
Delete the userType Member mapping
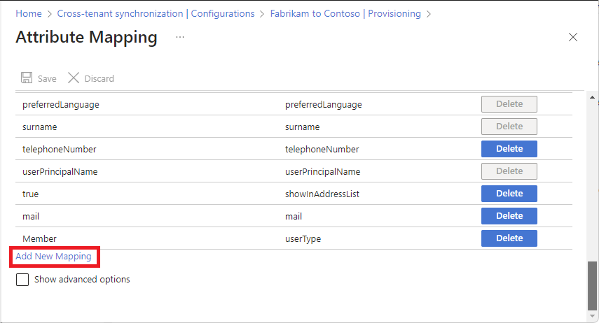tap(509, 238)
